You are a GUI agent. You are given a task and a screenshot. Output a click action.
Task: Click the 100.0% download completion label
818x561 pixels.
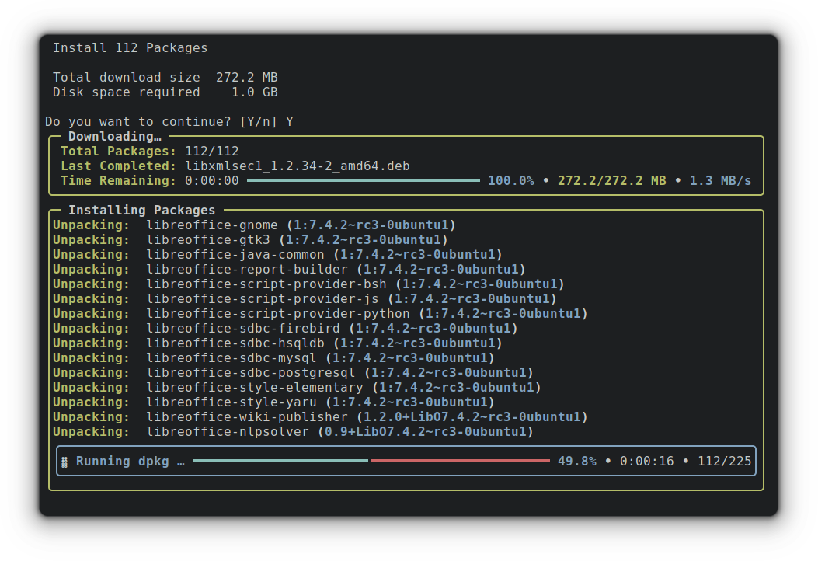pyautogui.click(x=510, y=180)
